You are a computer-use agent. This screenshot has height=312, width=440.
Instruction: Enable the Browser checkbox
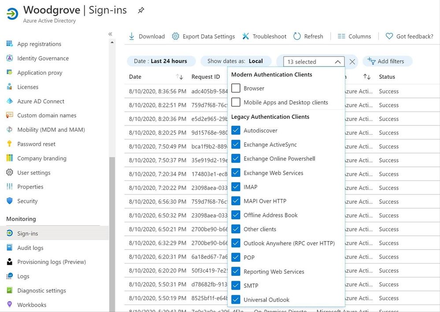click(236, 88)
